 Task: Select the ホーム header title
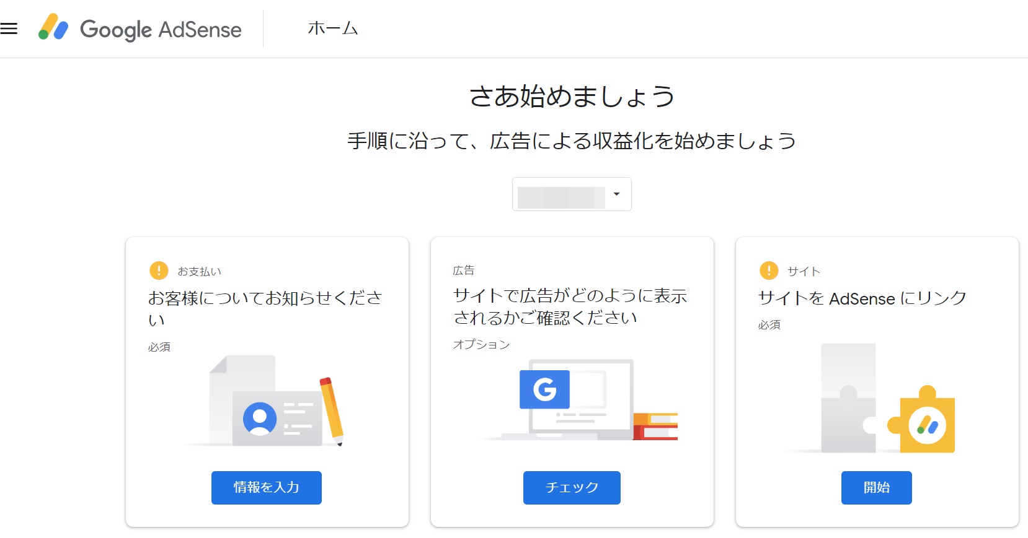click(333, 28)
